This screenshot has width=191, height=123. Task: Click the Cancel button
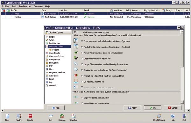173,108
